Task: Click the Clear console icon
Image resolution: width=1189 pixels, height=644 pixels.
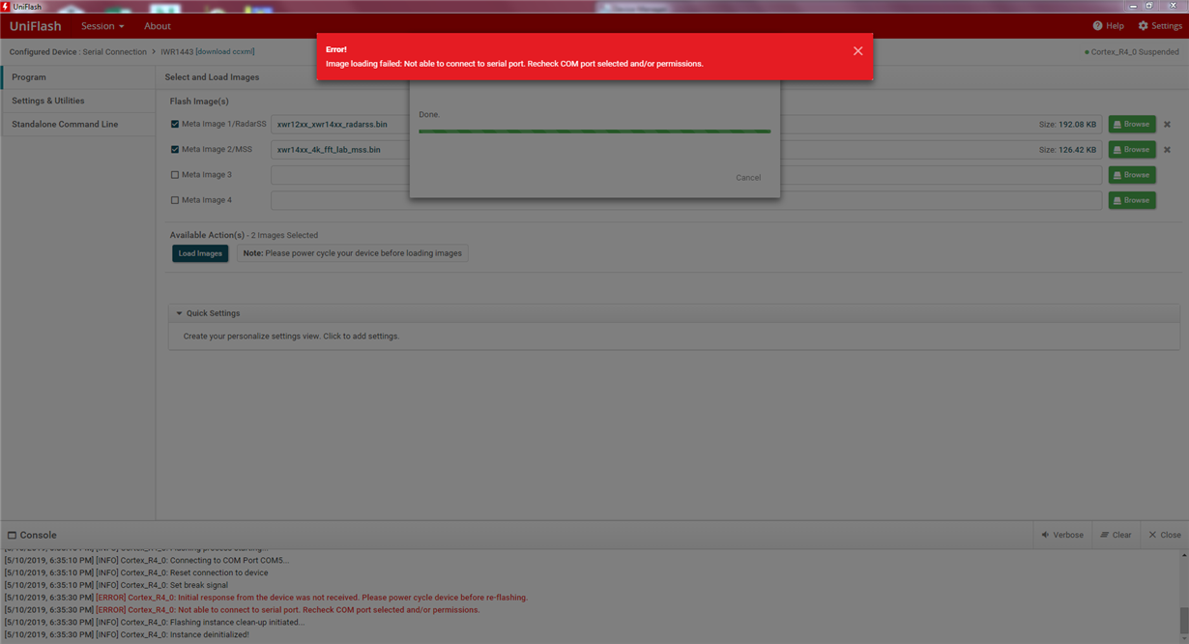Action: point(1102,534)
